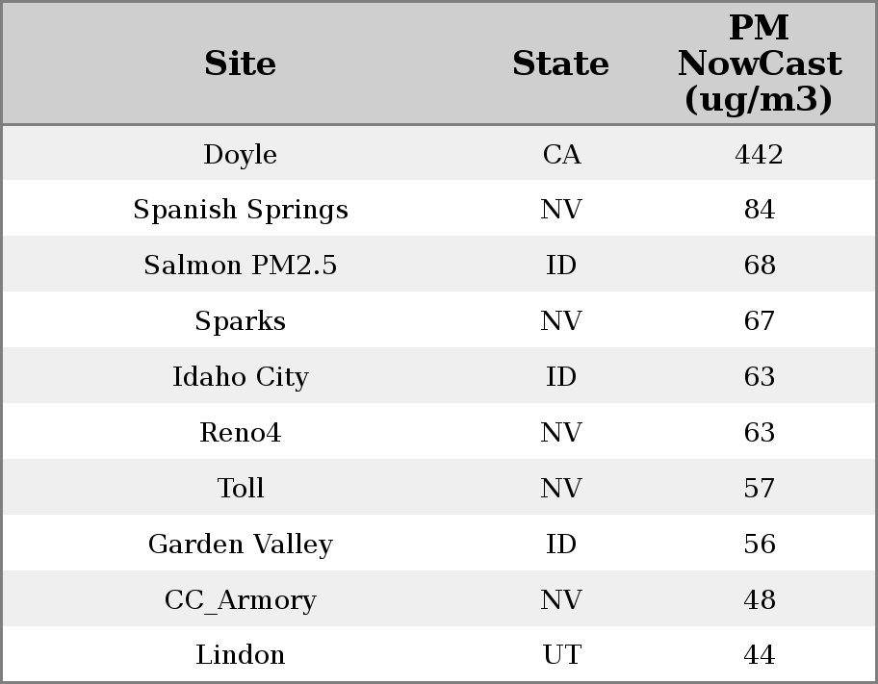Image resolution: width=878 pixels, height=684 pixels.
Task: Select Lindon's PM value 44
Action: point(759,655)
